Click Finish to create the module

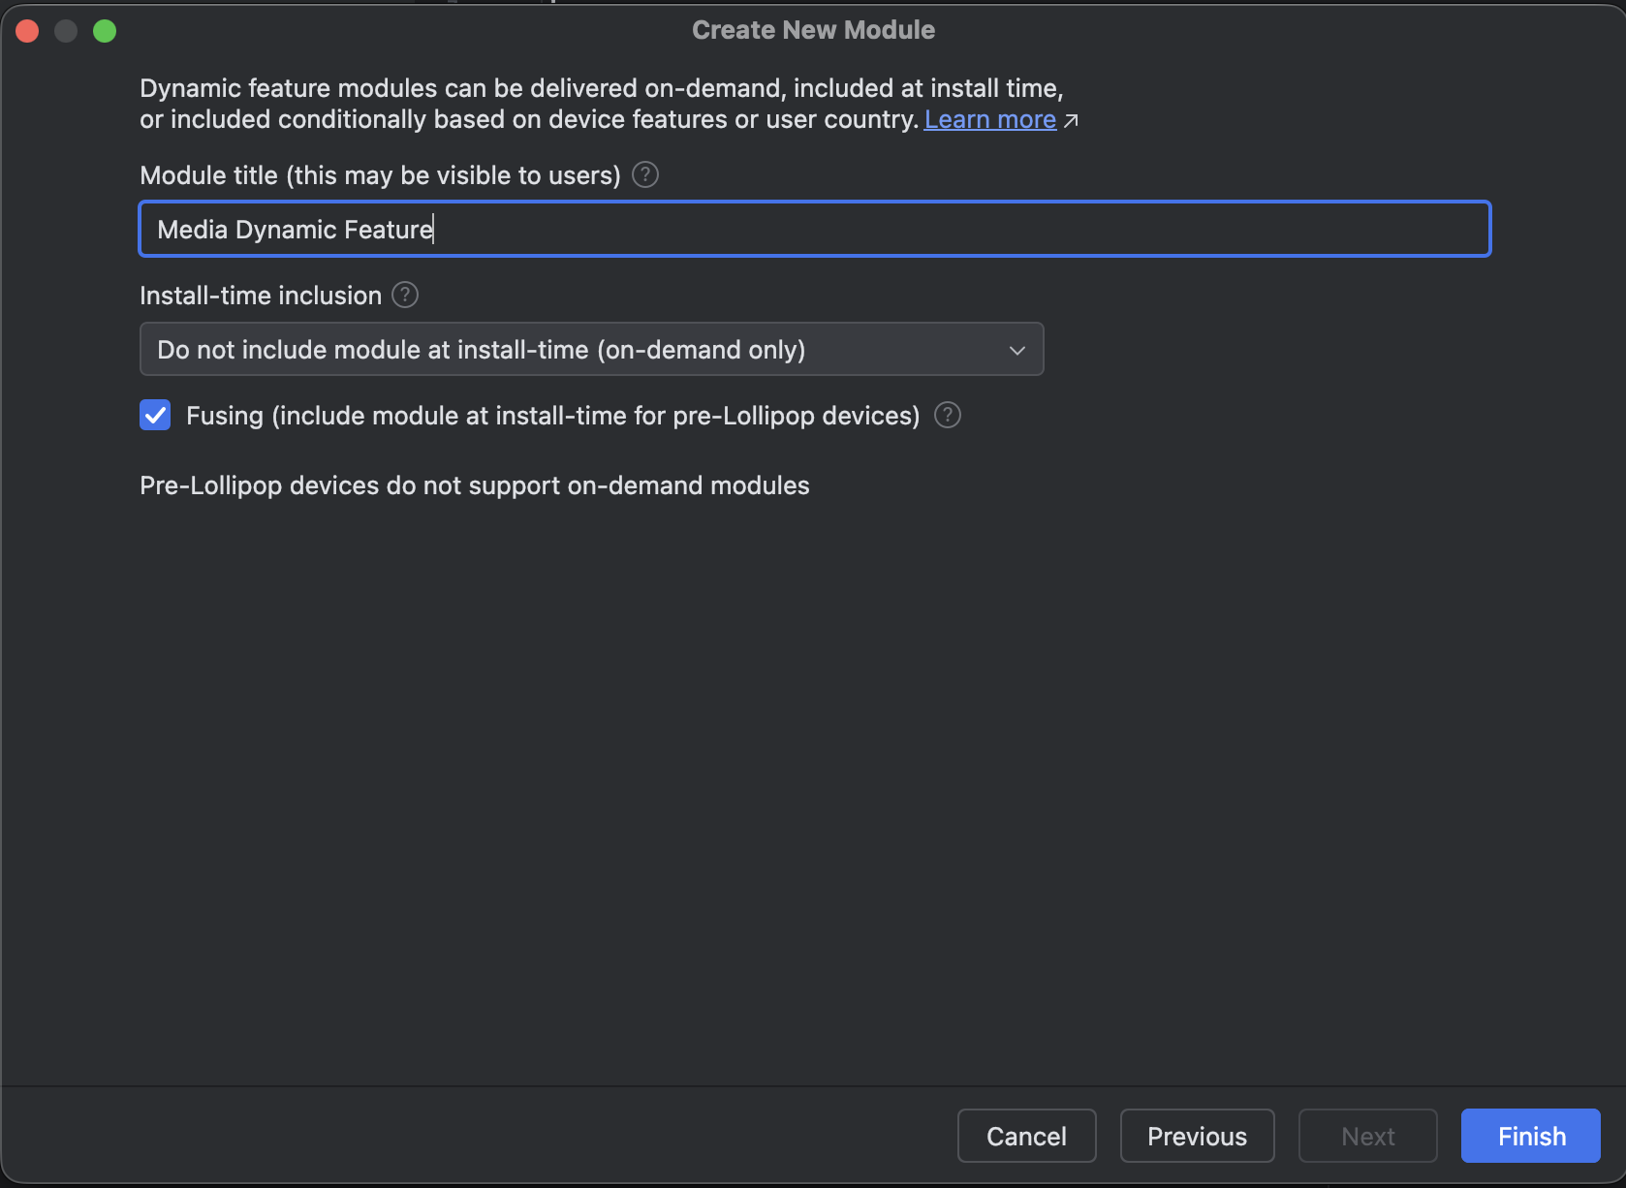1530,1136
